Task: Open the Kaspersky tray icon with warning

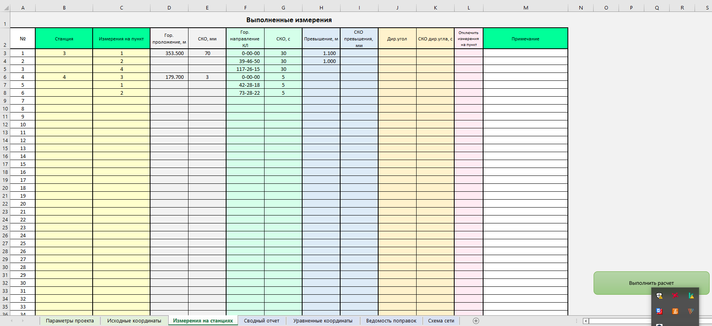Action: [x=691, y=295]
